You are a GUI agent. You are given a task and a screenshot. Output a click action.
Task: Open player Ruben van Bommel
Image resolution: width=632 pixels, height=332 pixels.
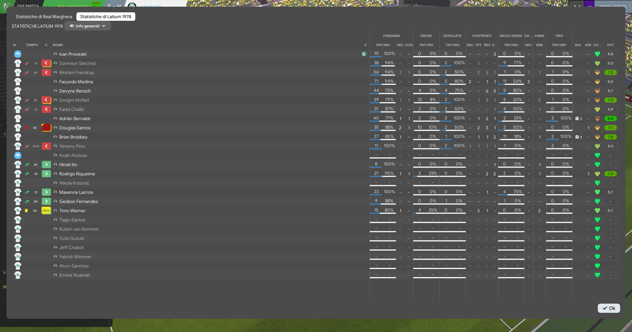pos(79,229)
